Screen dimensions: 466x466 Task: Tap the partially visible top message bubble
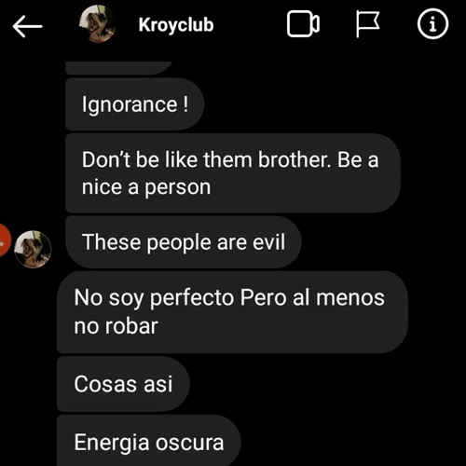click(118, 68)
